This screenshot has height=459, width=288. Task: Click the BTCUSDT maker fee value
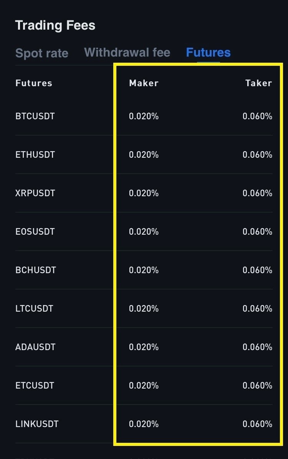144,116
